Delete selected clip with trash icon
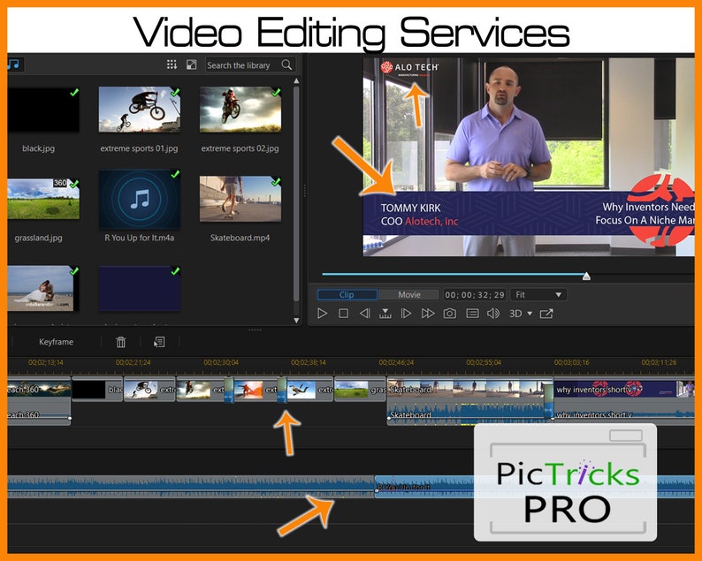The width and height of the screenshot is (702, 561). [x=121, y=342]
